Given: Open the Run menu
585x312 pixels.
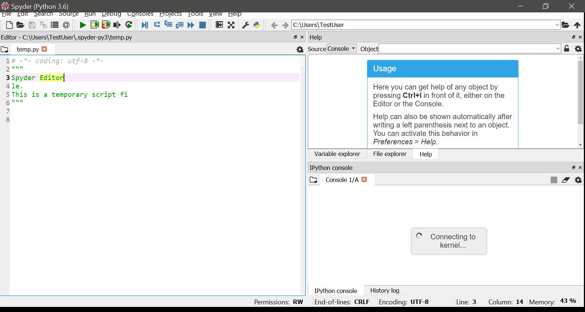Looking at the screenshot, I should coord(90,14).
